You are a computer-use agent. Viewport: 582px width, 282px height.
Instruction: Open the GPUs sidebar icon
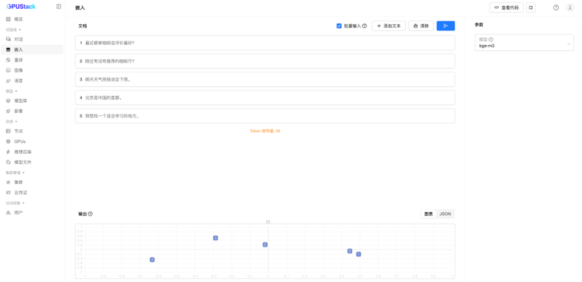(8, 141)
